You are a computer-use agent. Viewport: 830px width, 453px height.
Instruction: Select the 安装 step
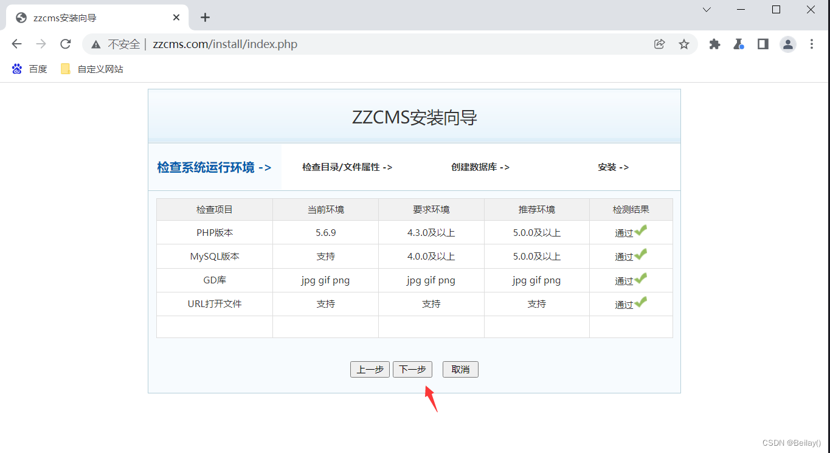tap(614, 167)
